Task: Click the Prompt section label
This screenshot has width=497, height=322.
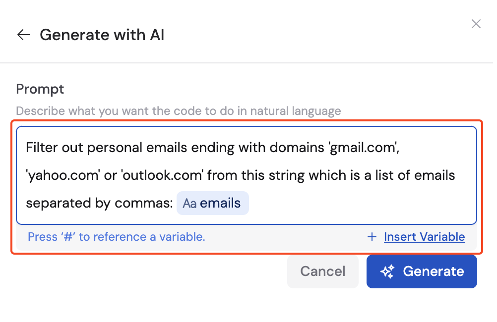Action: [x=40, y=89]
